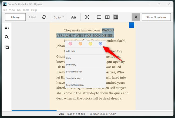Toggle the bookmark icon in toolbar

click(136, 17)
